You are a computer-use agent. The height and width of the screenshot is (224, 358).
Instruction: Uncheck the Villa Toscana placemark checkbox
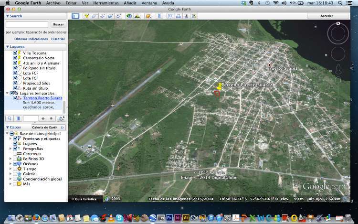pos(16,53)
